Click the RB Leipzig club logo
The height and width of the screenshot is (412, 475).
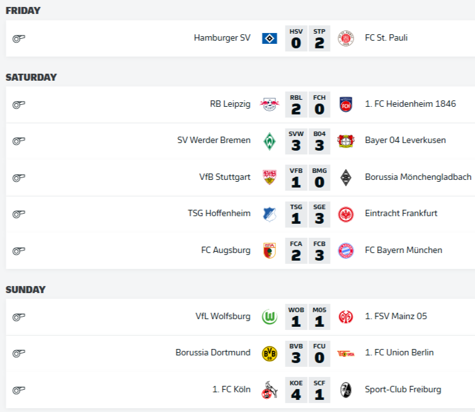coord(270,104)
